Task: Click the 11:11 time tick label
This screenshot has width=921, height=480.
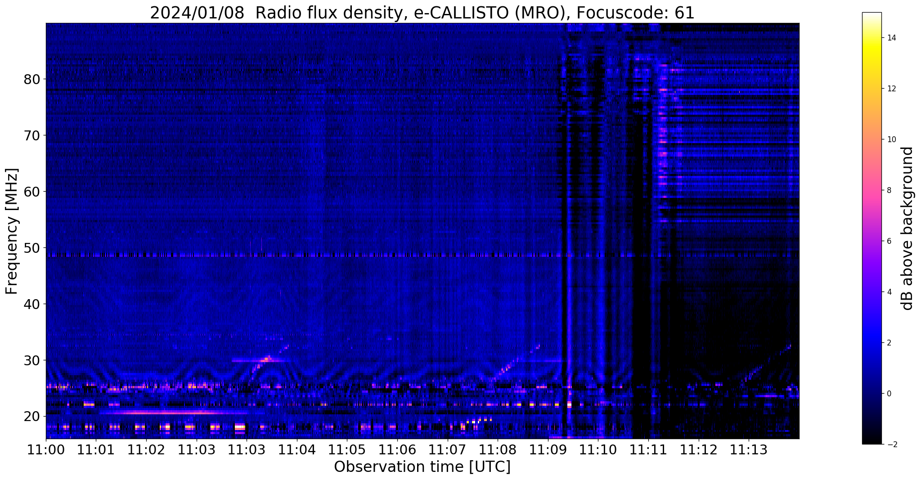Action: point(648,450)
